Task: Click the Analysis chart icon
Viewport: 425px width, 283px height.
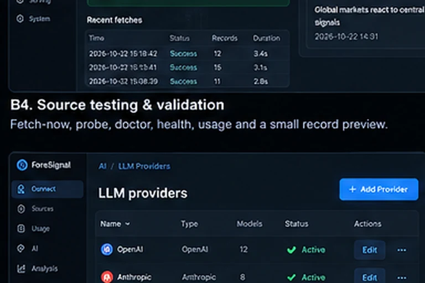Action: pyautogui.click(x=21, y=269)
